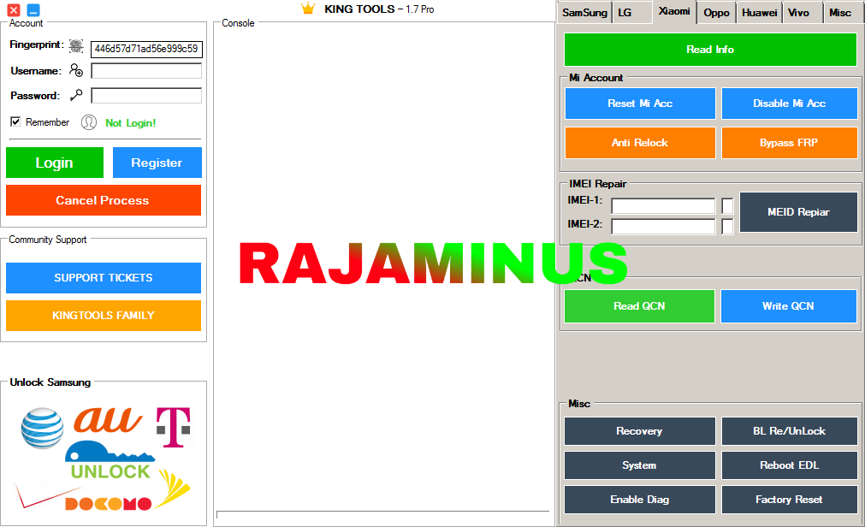Toggle the Remember checkbox
Screen dimensions: 865x527
point(15,121)
